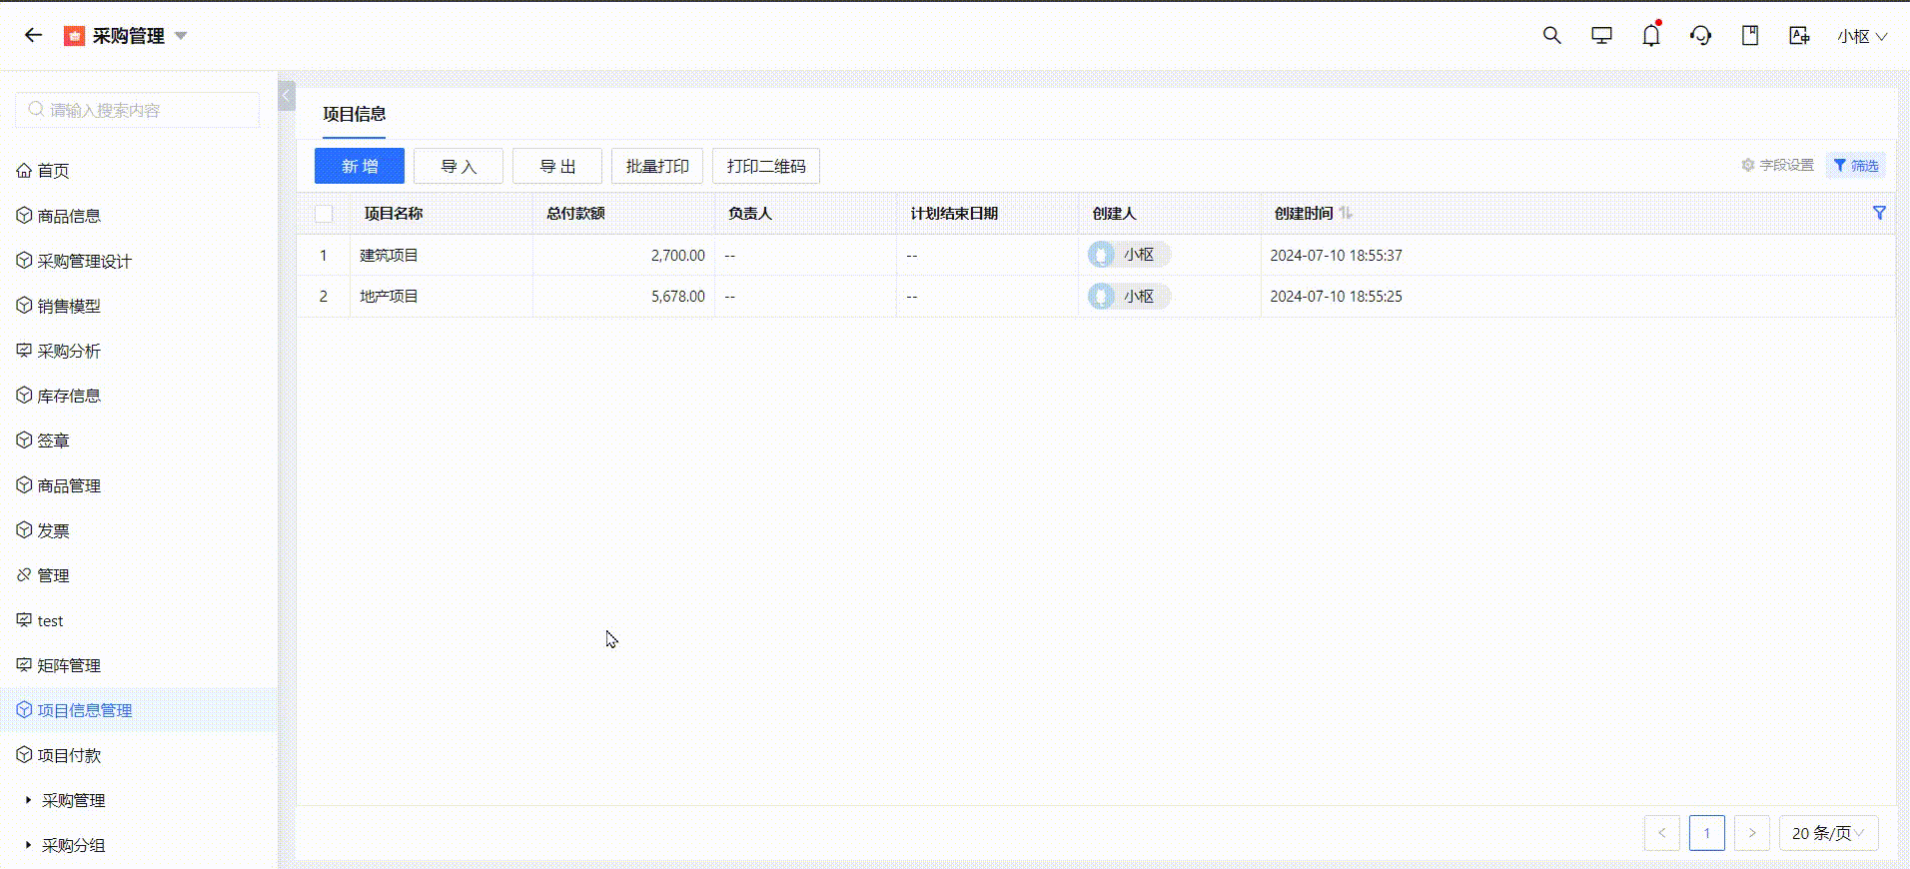Go back using the left arrow icon

pyautogui.click(x=33, y=35)
